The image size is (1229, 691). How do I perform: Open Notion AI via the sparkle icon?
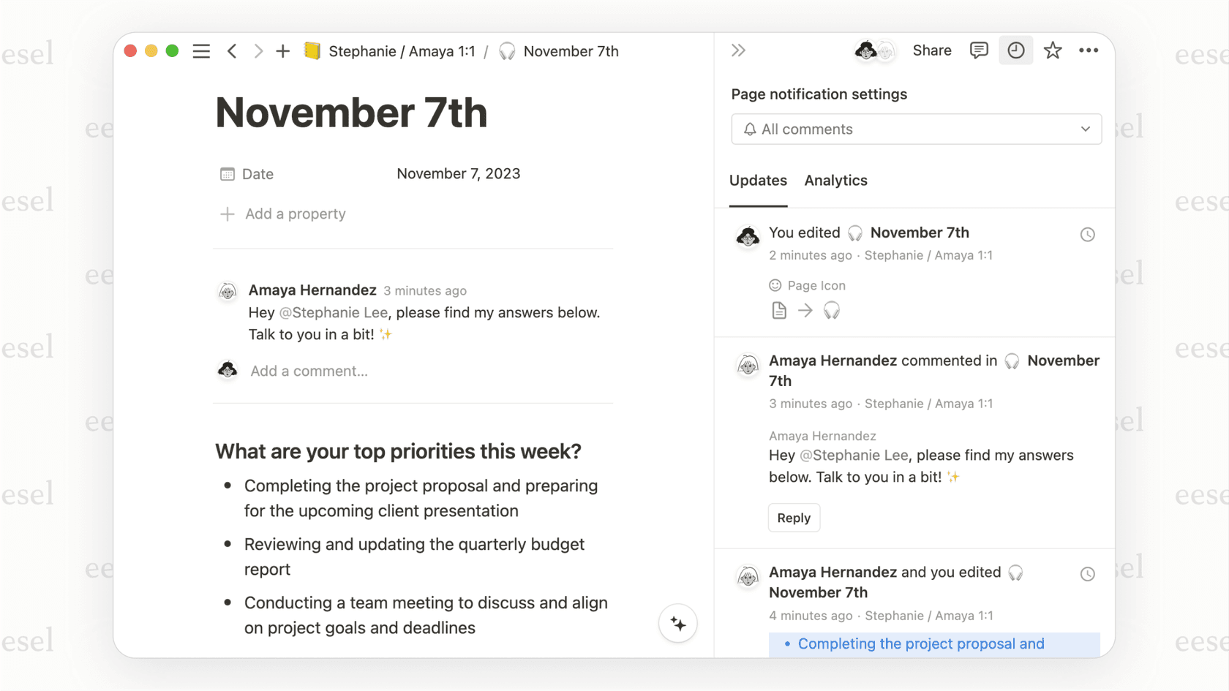[x=677, y=623]
